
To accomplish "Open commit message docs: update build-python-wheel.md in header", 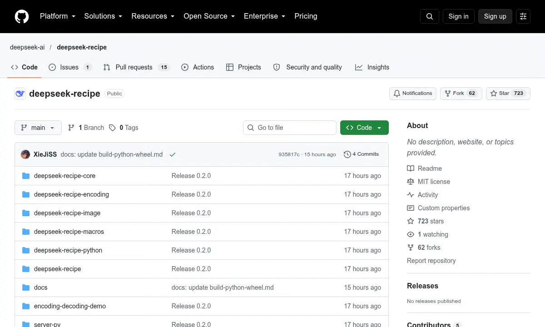I will (x=112, y=154).
